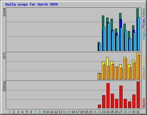The width and height of the screenshot is (147, 115).
Task: Click the day 26 axis label
Action: click(x=116, y=112)
